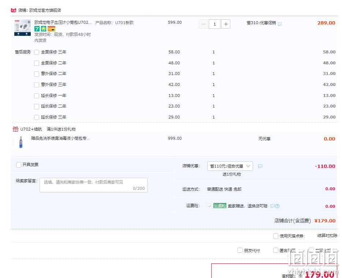Increase quantity with the plus button
Viewport: 342px width, 278px height.
tap(226, 24)
